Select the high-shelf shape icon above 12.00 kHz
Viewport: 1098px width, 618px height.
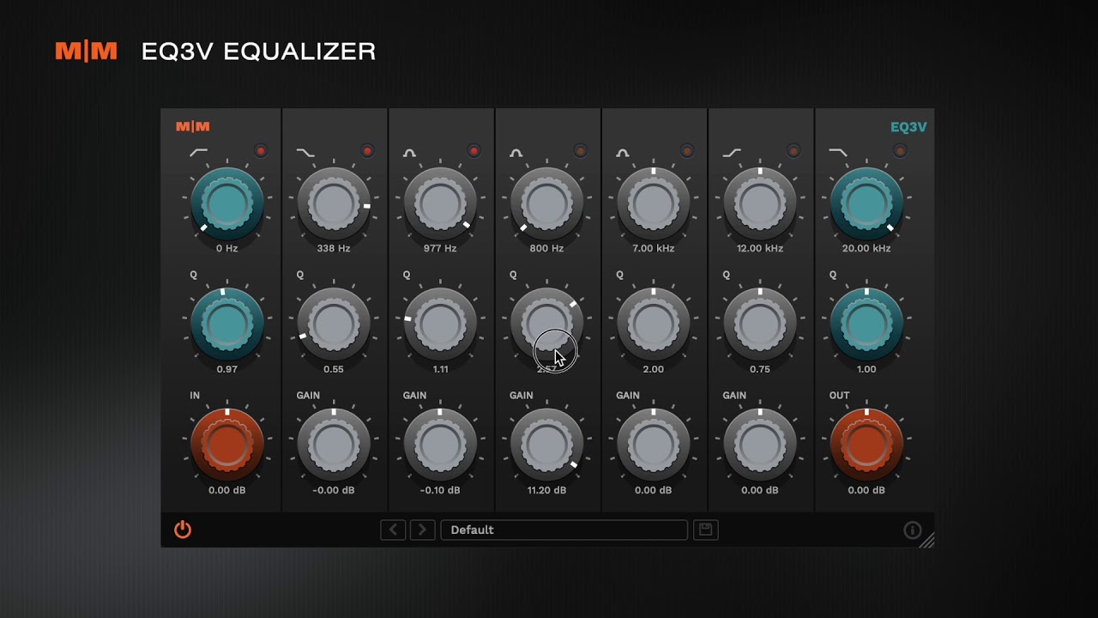(x=732, y=153)
